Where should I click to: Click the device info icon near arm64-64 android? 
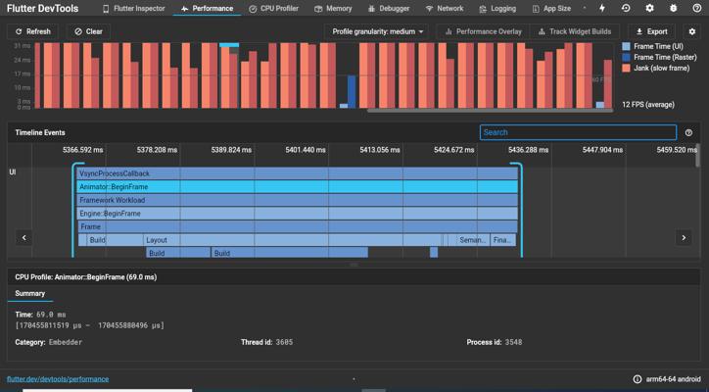click(638, 379)
